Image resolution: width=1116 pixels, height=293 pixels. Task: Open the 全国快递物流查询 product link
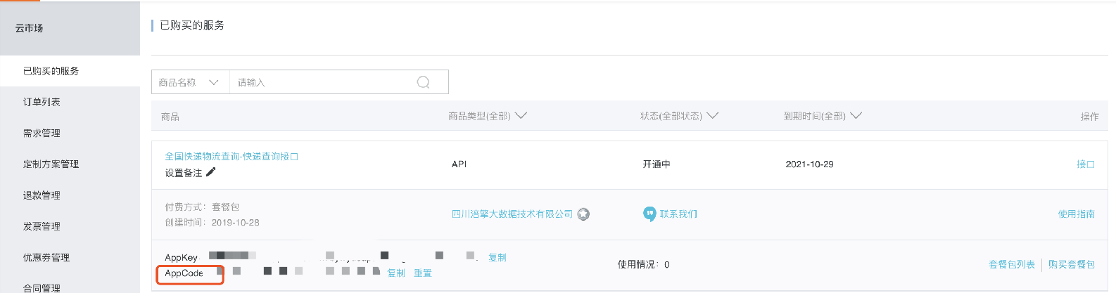pos(232,156)
